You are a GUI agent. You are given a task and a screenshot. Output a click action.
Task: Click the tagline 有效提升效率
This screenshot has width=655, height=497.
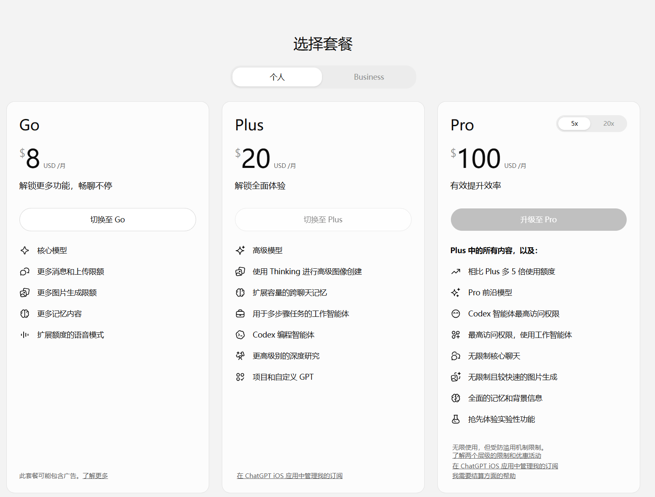pos(476,186)
